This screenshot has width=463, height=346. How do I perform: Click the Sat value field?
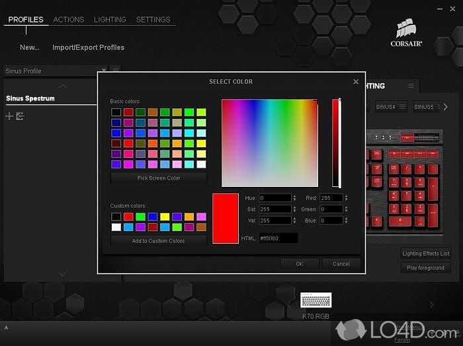tap(275, 209)
